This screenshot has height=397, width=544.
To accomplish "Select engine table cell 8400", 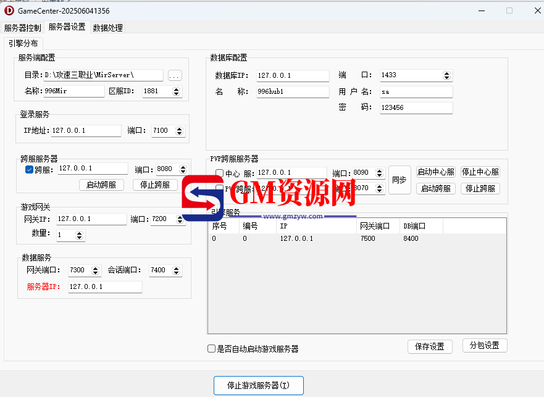I will pyautogui.click(x=411, y=239).
